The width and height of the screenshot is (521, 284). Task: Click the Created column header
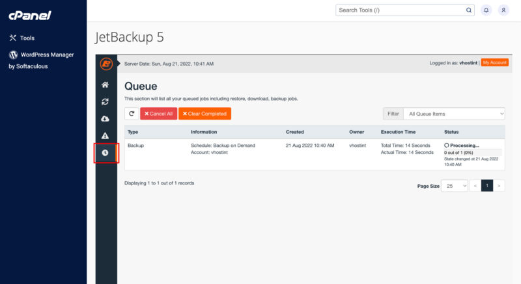click(295, 132)
